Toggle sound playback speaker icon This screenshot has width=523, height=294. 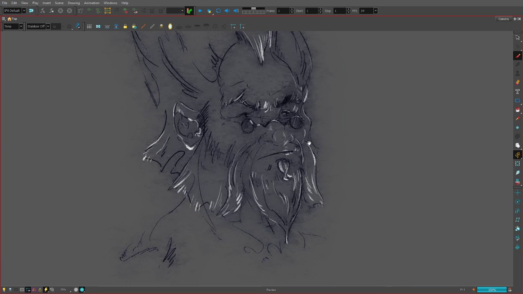pyautogui.click(x=227, y=11)
